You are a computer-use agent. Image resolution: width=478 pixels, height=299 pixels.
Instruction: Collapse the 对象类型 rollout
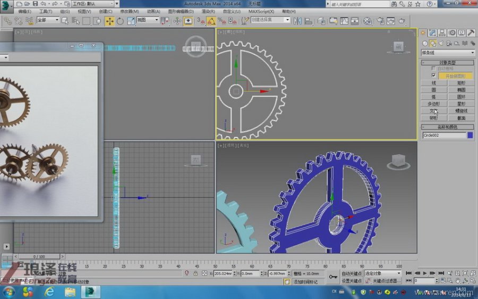(447, 62)
